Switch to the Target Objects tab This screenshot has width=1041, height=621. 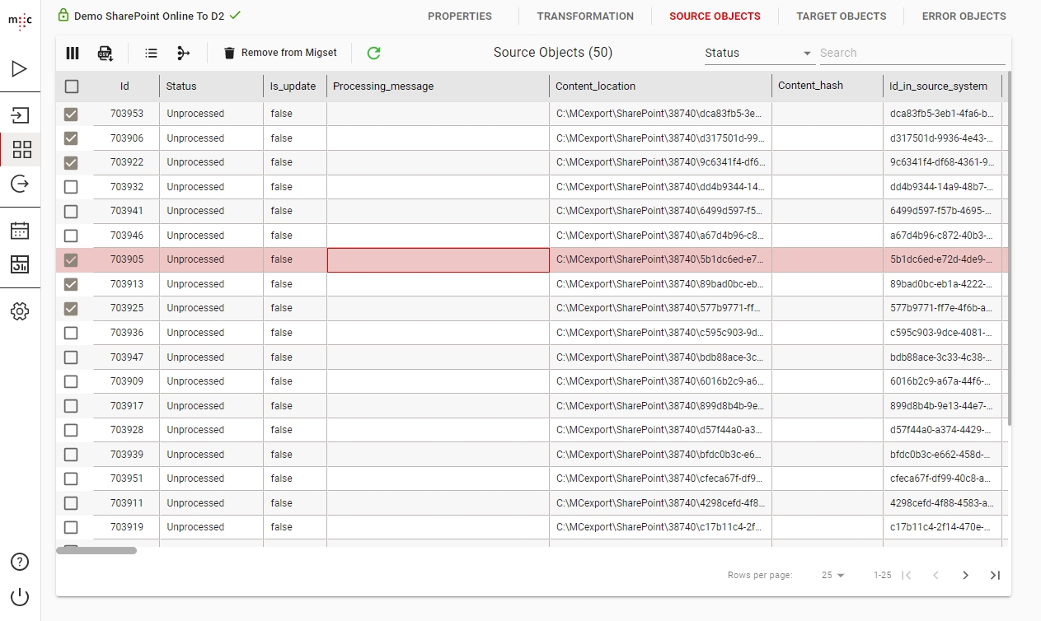pos(841,16)
